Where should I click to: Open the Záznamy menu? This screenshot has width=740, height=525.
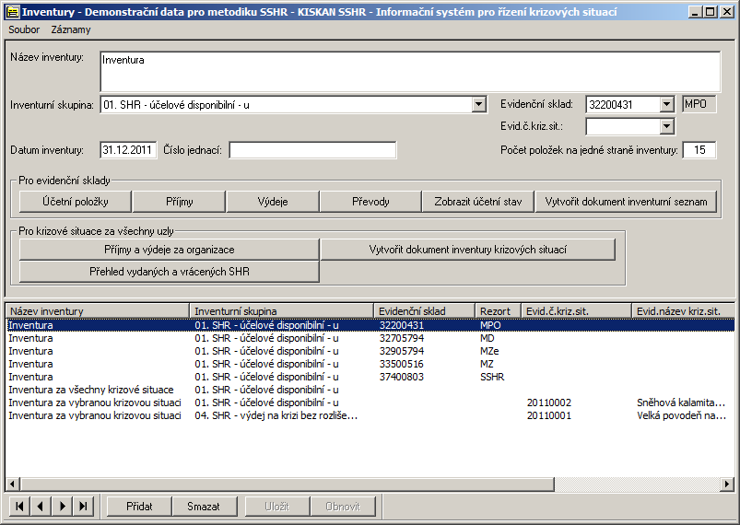click(71, 29)
